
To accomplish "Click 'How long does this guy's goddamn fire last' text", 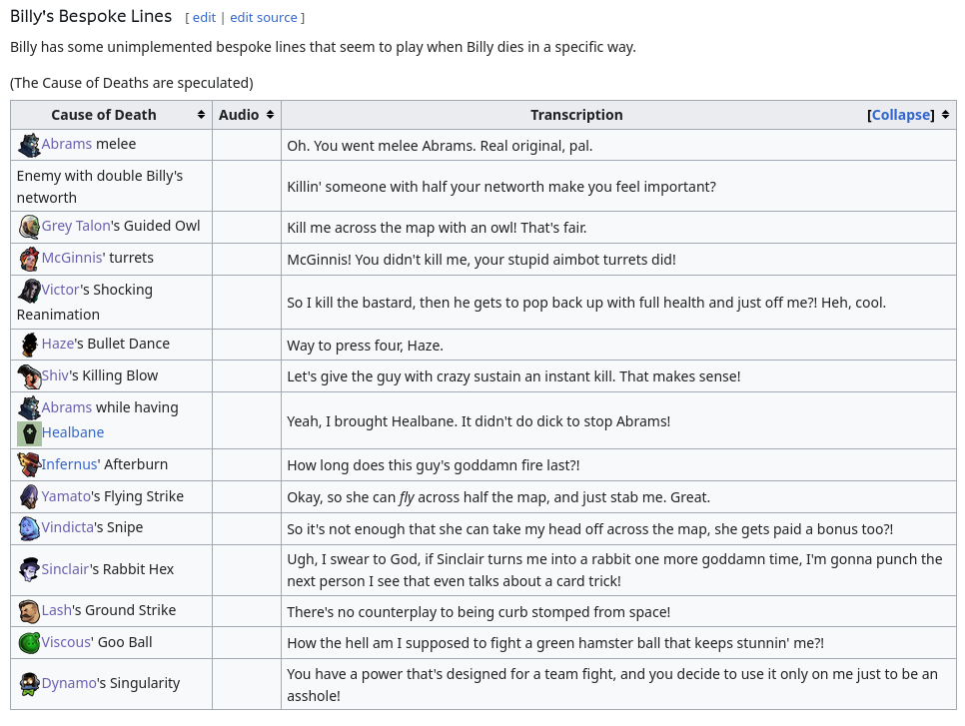I will coord(434,465).
